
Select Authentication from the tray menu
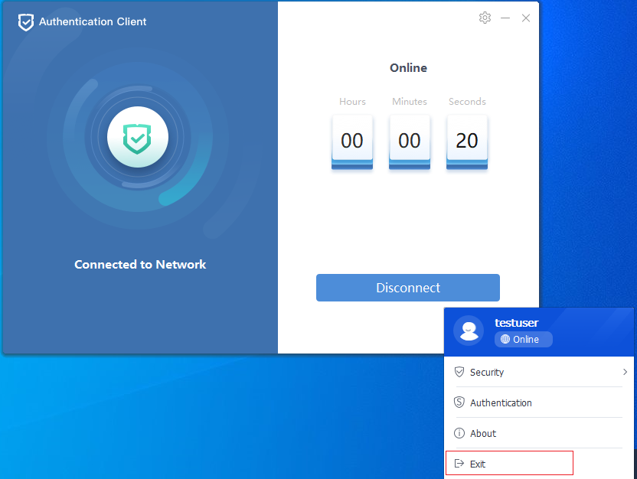[501, 403]
